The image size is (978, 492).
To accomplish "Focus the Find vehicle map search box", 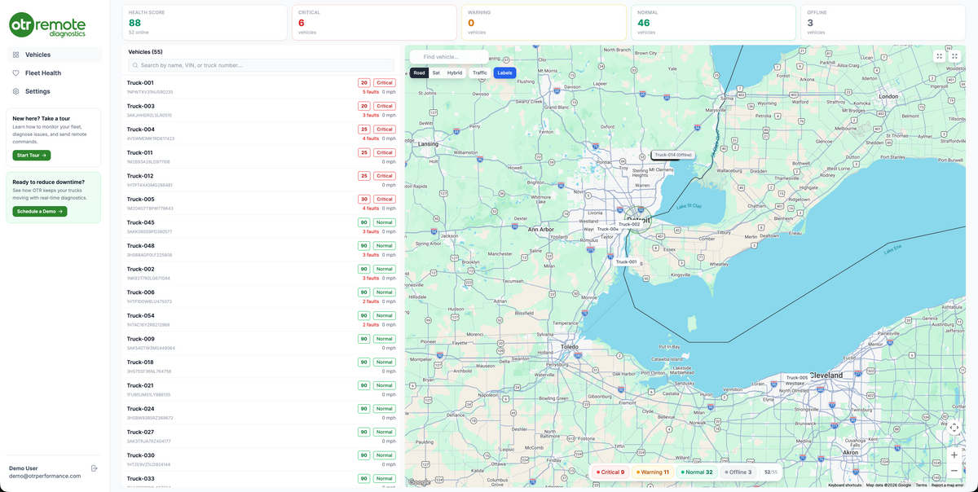I will tap(449, 57).
